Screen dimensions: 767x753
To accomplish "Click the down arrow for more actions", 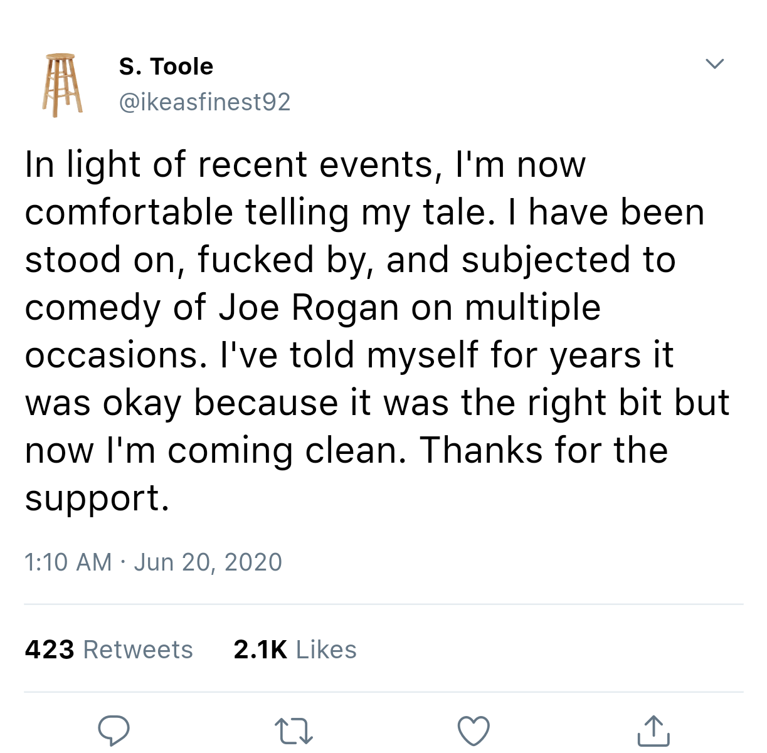I will coord(714,63).
